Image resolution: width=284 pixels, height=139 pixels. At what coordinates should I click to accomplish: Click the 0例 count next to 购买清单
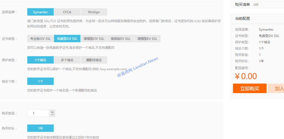(256, 5)
